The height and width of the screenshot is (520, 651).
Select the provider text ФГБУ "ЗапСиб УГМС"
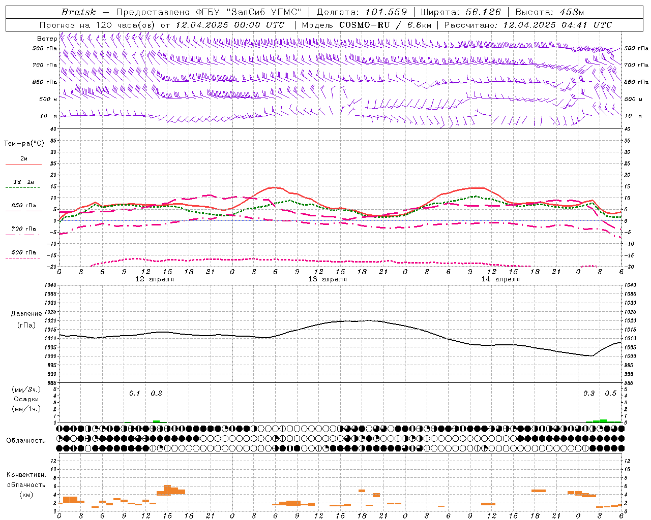click(x=249, y=12)
